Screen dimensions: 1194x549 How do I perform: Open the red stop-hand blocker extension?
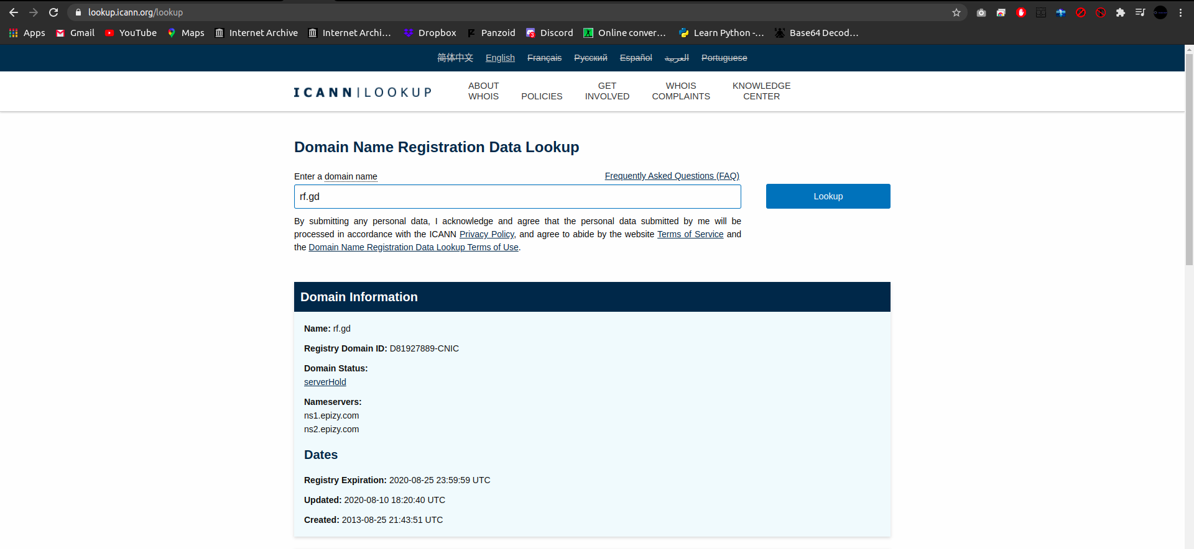click(1021, 12)
